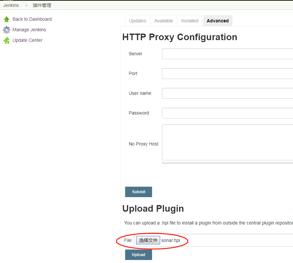Switch to the Available tab
The image size is (293, 263).
164,21
